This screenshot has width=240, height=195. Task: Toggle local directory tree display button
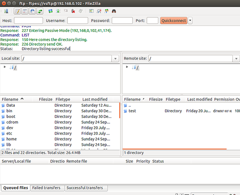(x=25, y=11)
